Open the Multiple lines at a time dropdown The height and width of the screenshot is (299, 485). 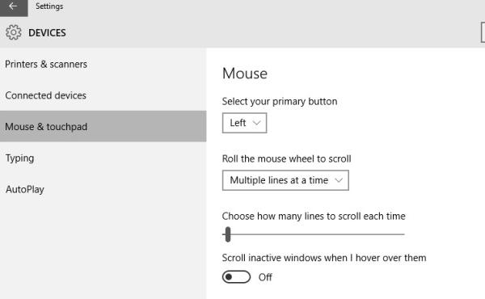tap(285, 180)
